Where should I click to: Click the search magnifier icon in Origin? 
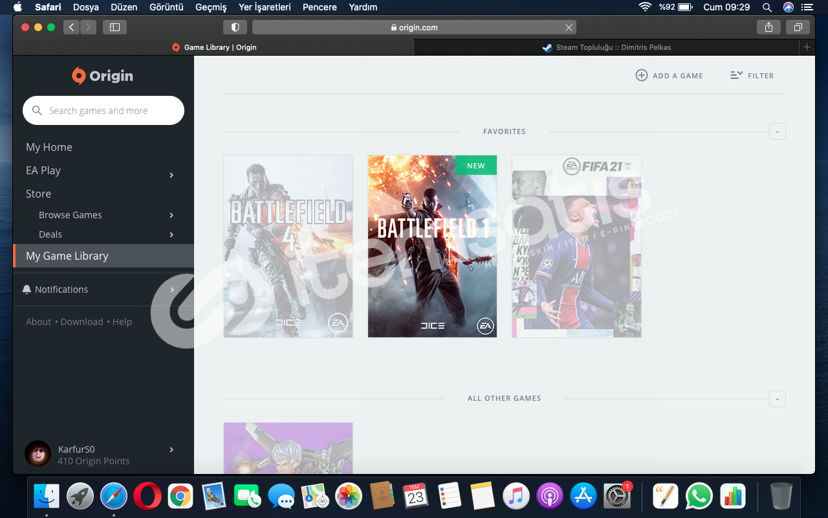click(x=37, y=111)
